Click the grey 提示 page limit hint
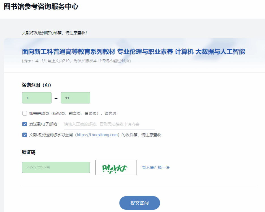265x212 pixels. pyautogui.click(x=76, y=61)
